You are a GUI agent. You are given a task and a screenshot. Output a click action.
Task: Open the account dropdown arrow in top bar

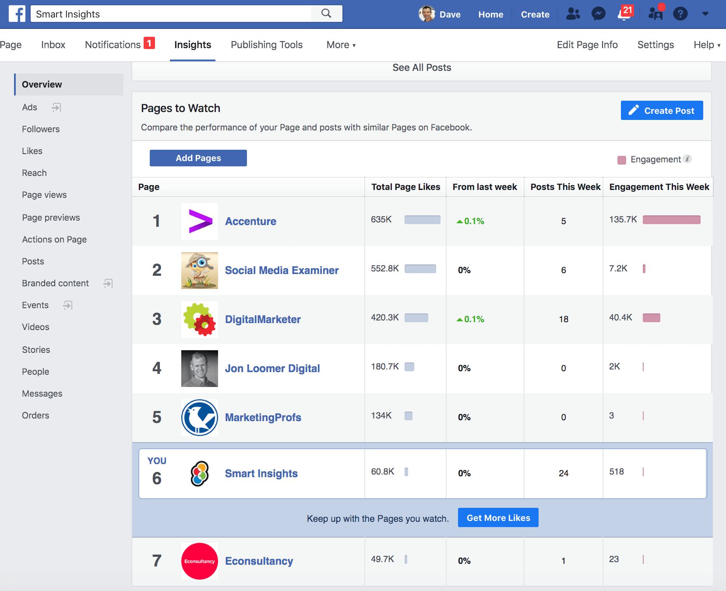pos(705,14)
